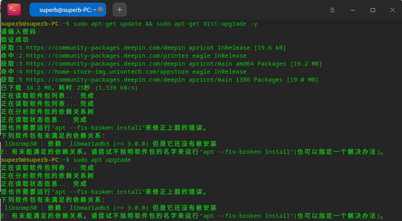Click the terminal application icon
Viewport: 402px width, 221px height.
(14, 9)
